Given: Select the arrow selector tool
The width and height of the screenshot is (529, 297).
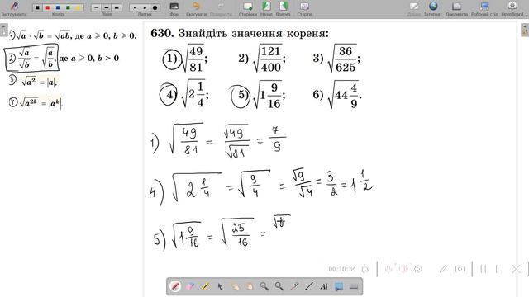Looking at the screenshot, I should click(220, 286).
